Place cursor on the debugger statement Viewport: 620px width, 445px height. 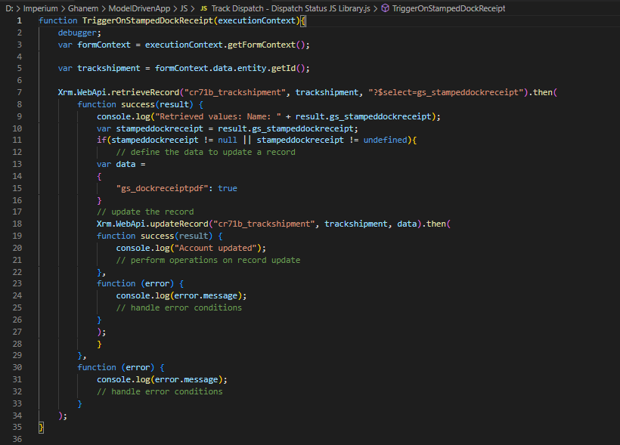pyautogui.click(x=79, y=32)
